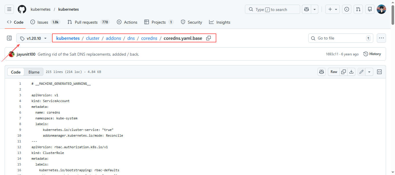Navigate to cluster breadcrumb folder
The width and height of the screenshot is (395, 175).
point(93,38)
